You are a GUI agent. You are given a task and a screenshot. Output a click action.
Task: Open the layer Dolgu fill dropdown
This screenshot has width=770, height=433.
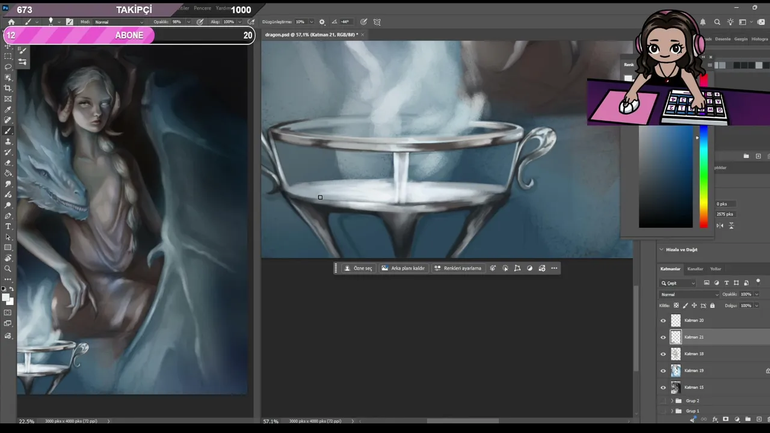click(756, 306)
